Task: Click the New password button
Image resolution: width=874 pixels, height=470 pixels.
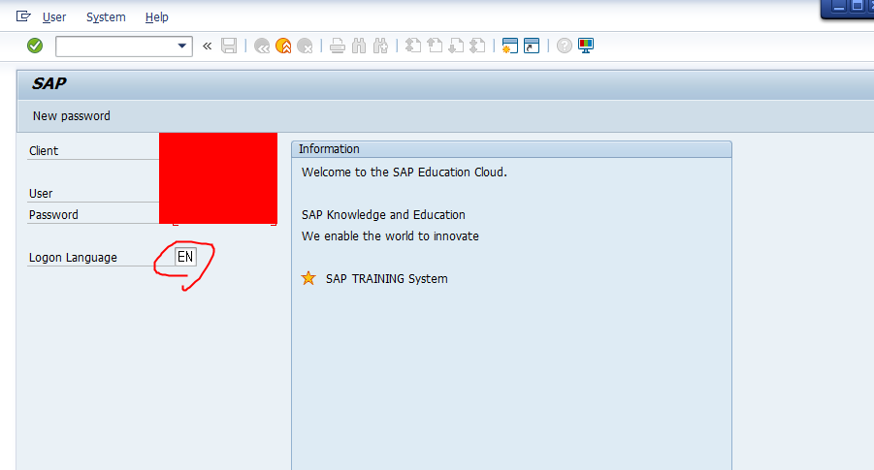Action: pyautogui.click(x=72, y=116)
